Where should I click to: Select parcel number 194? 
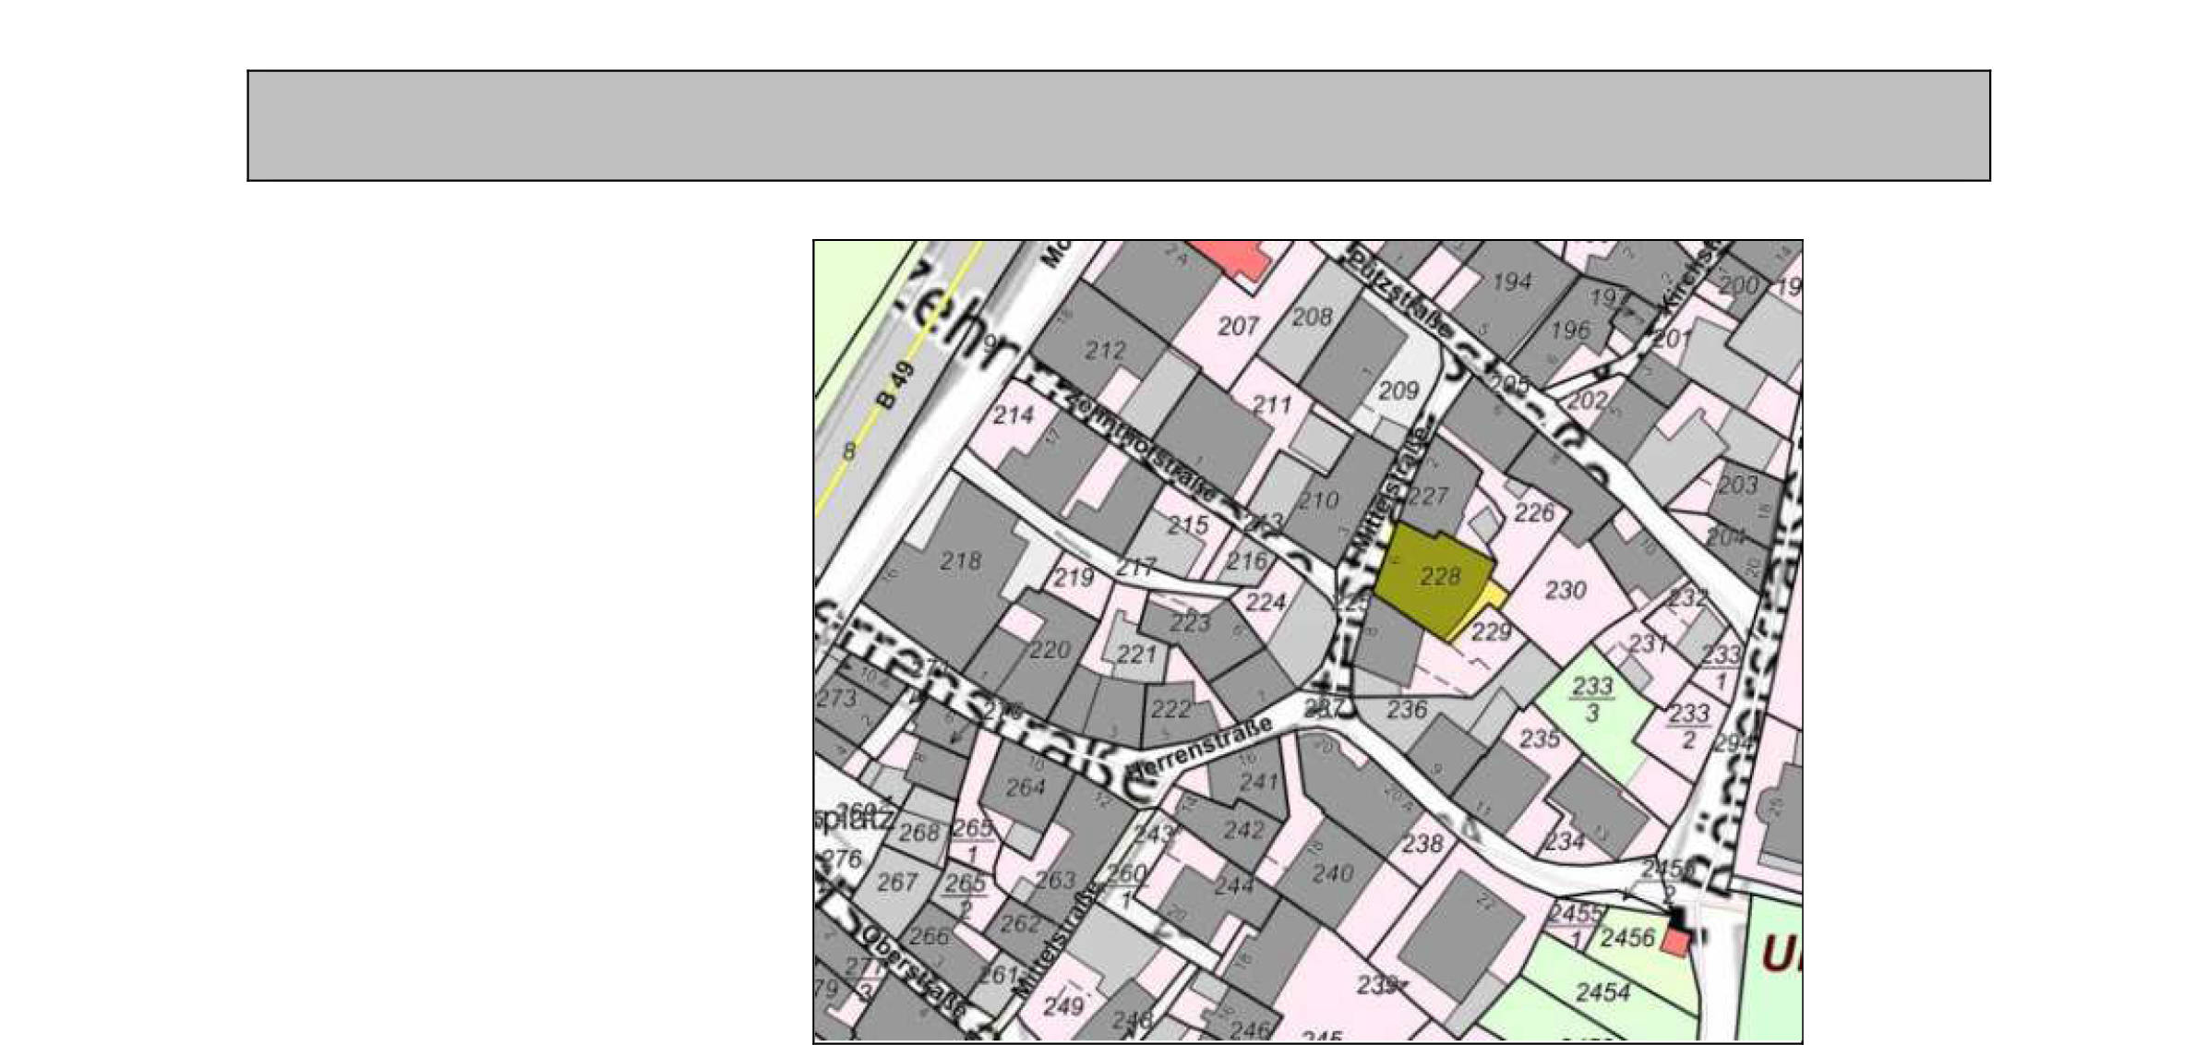pos(1511,282)
